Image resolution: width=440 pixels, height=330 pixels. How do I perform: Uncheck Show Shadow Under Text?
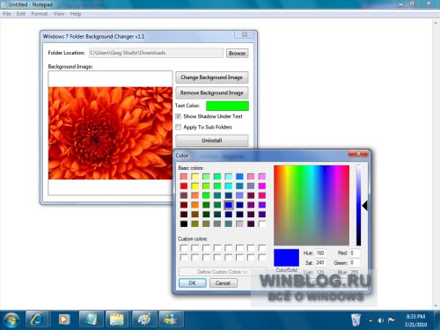(x=179, y=116)
